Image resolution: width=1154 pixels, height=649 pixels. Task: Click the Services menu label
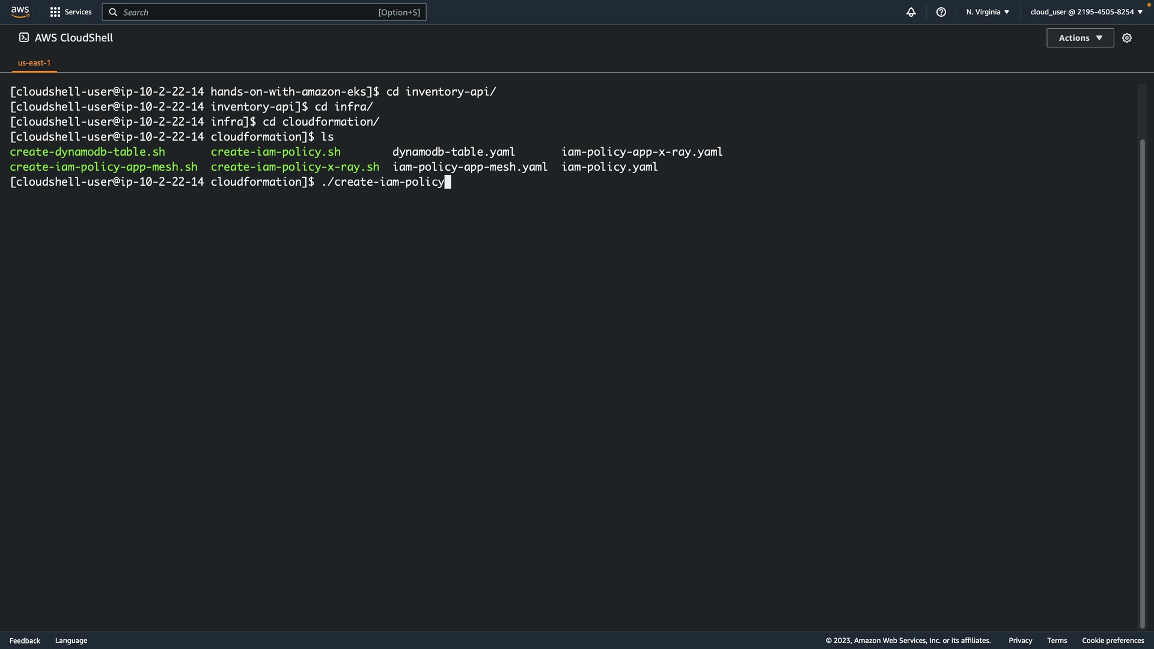[x=78, y=12]
